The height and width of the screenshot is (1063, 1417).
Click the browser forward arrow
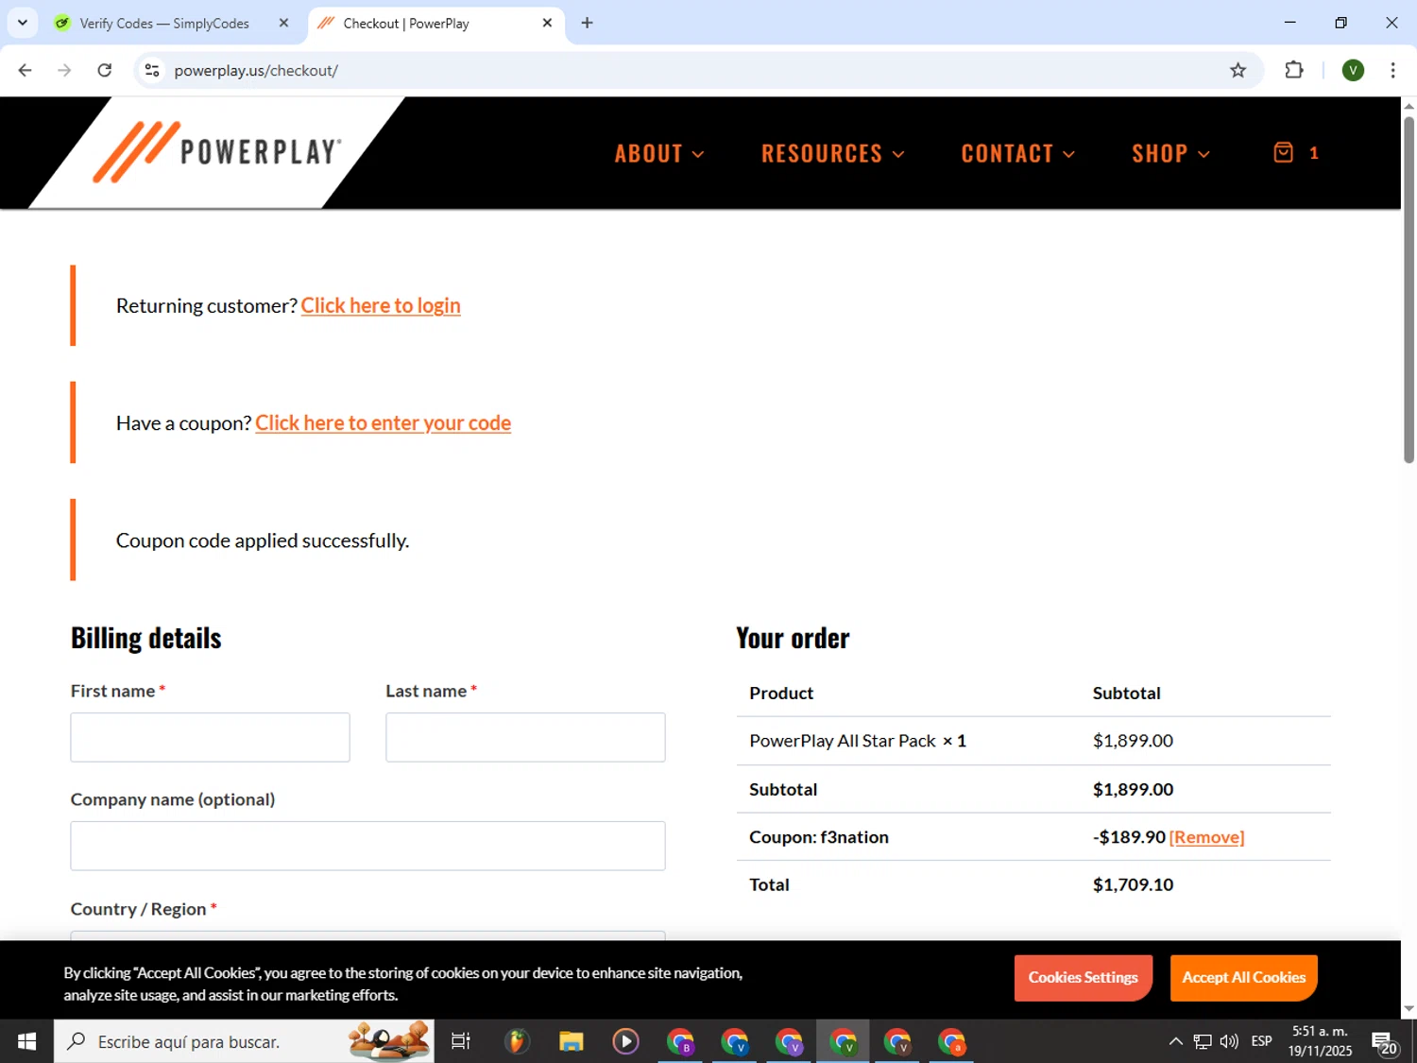[64, 70]
